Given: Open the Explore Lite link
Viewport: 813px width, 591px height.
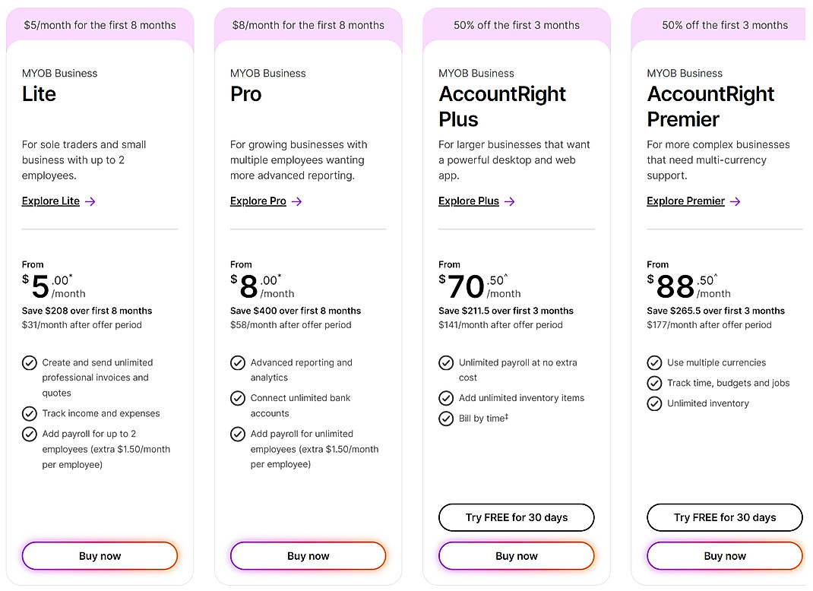Looking at the screenshot, I should pyautogui.click(x=51, y=201).
